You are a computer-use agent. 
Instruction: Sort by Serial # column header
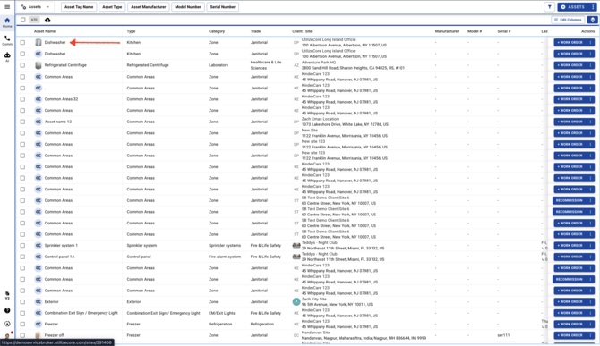point(504,31)
